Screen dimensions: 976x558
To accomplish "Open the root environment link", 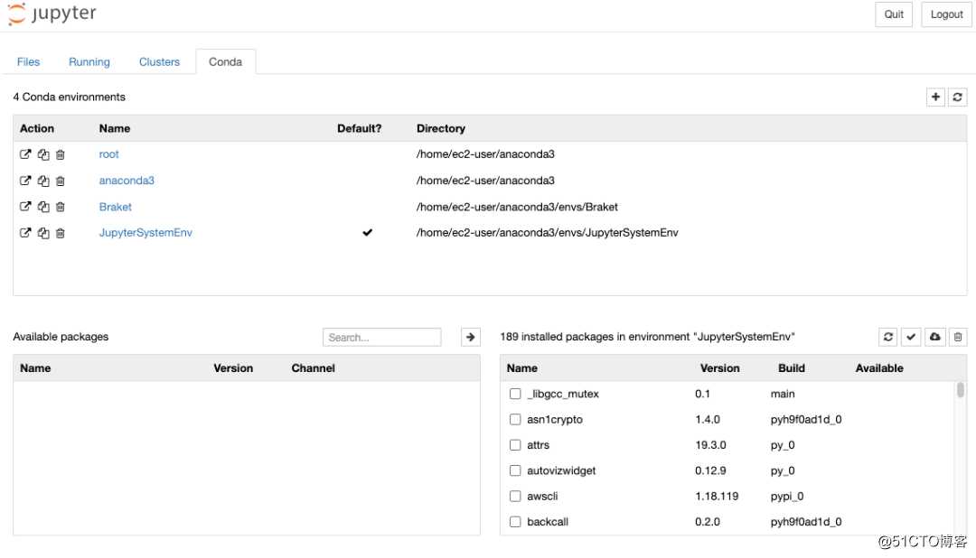I will (109, 154).
